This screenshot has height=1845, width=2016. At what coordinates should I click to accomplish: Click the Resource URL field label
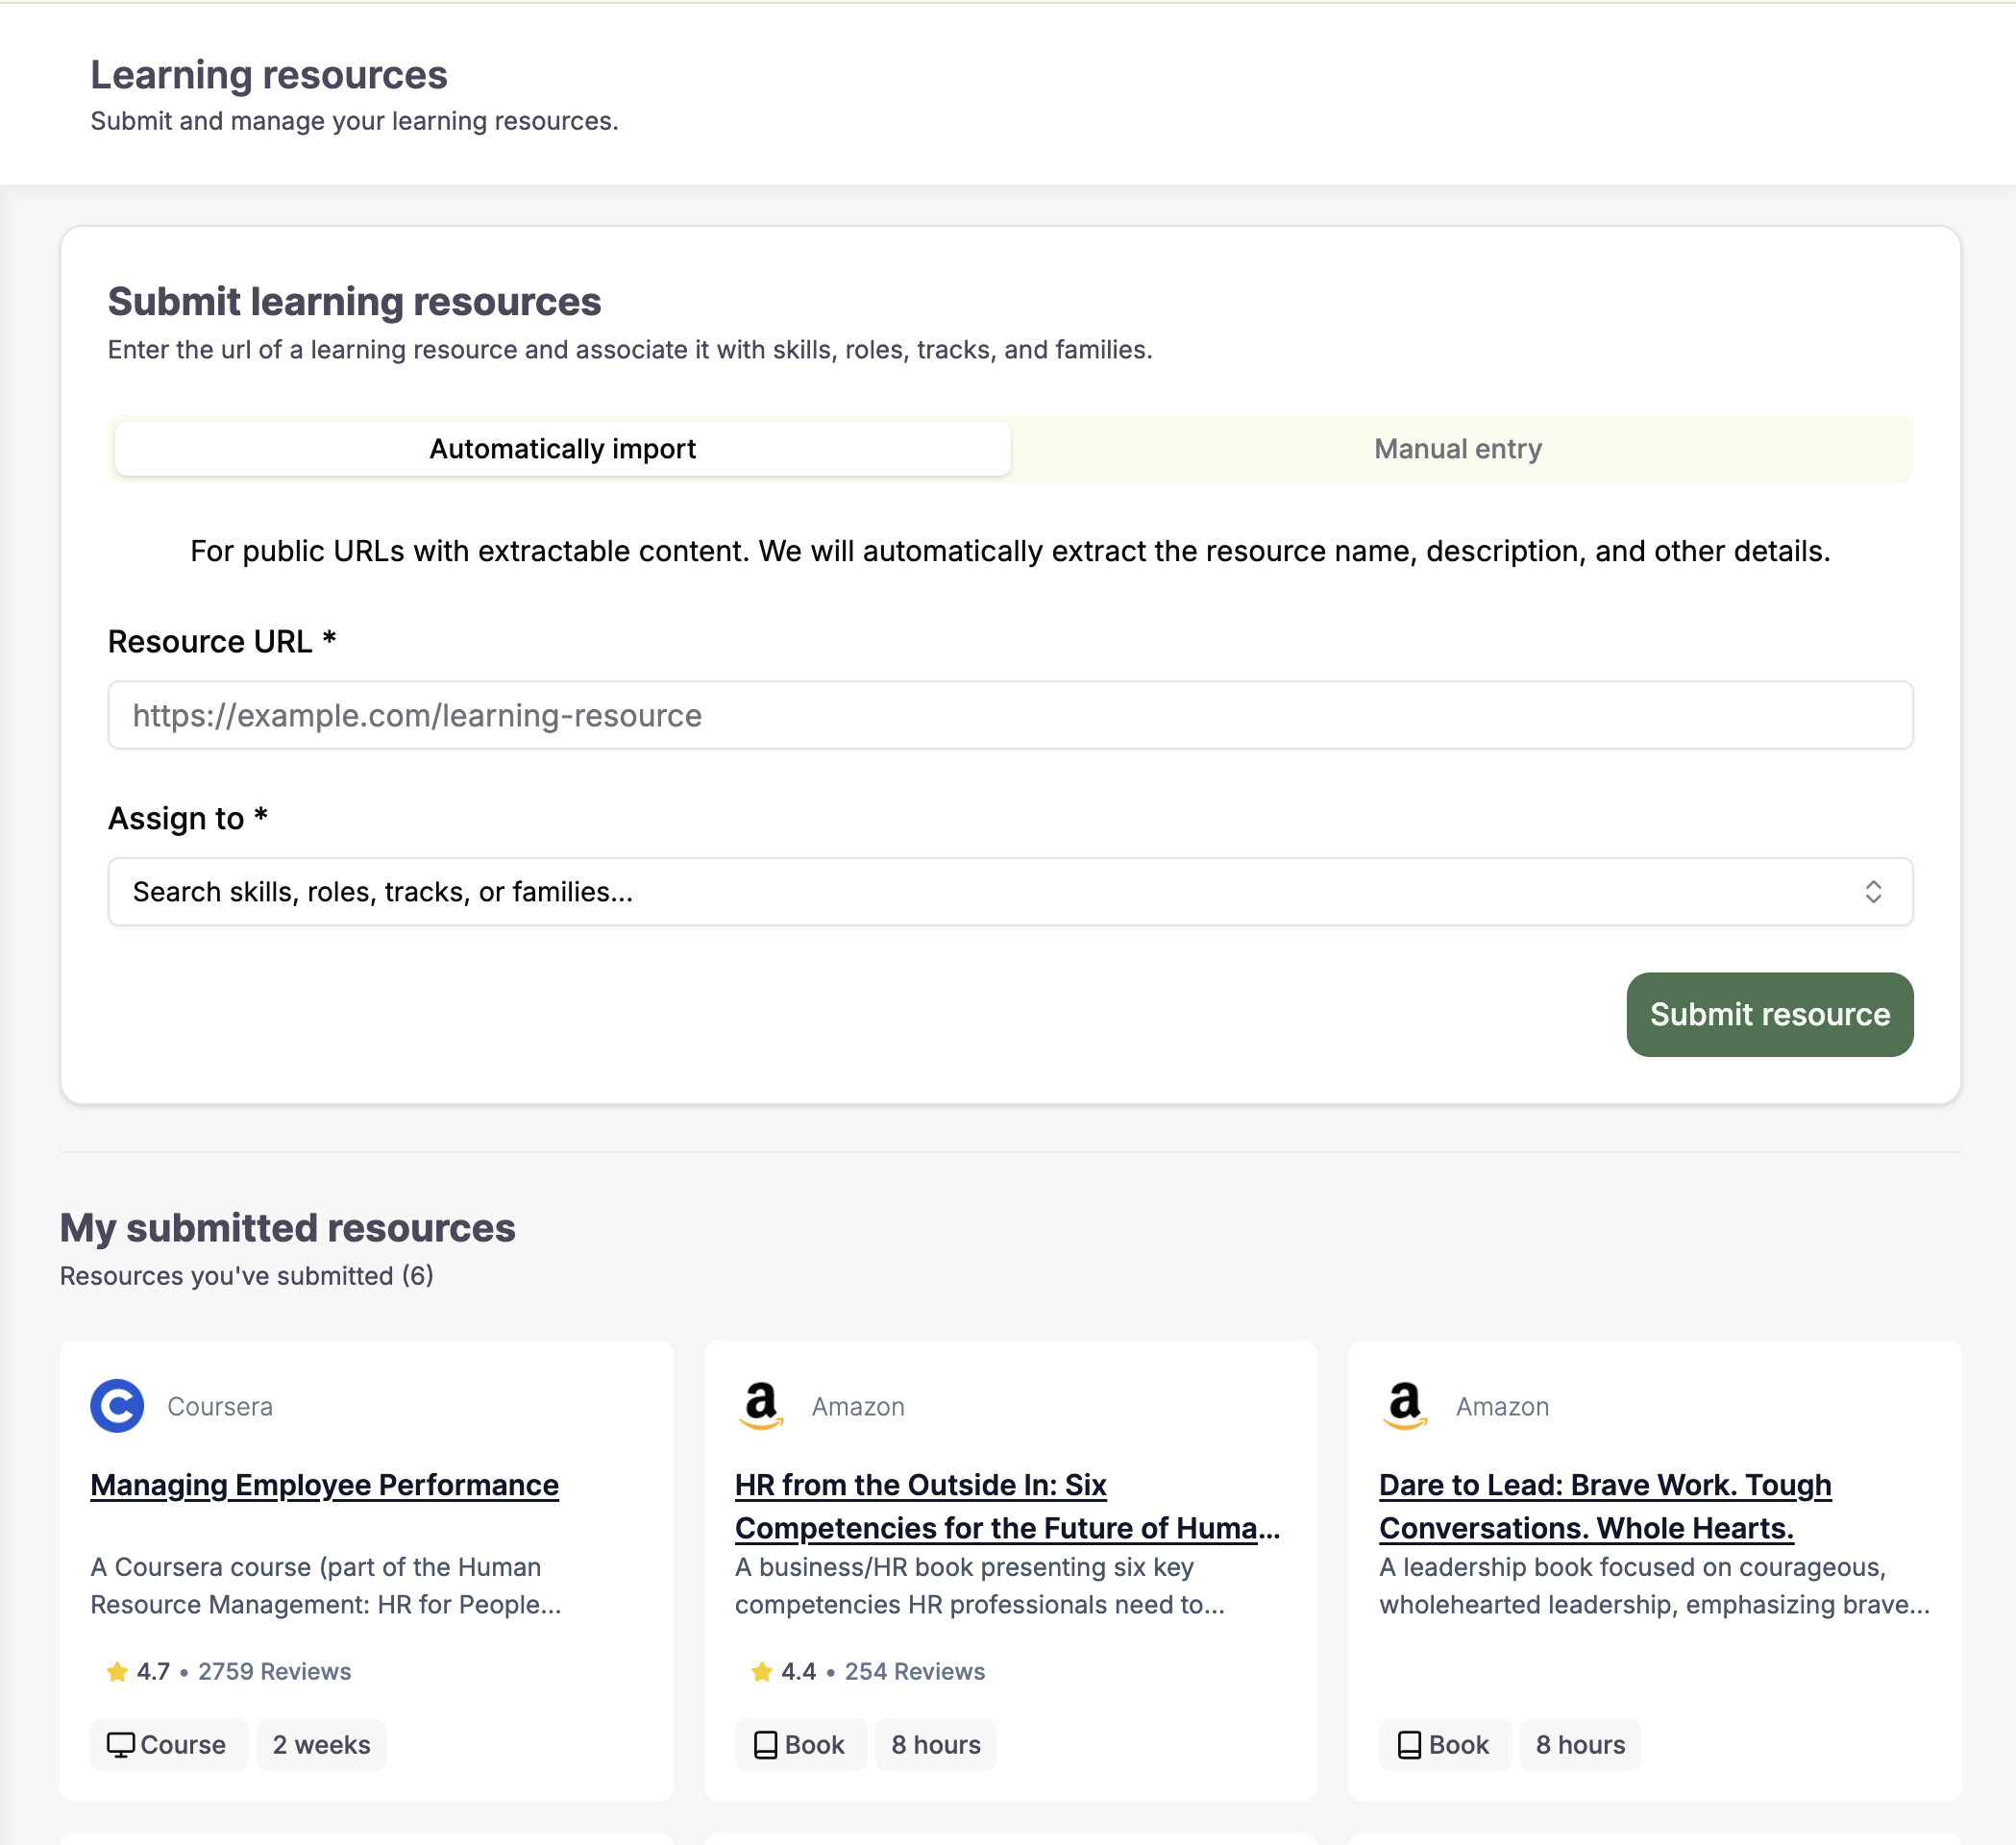[x=222, y=642]
